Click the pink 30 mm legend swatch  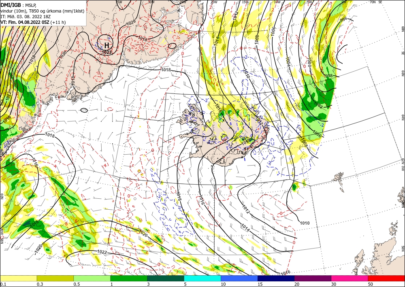(350, 278)
